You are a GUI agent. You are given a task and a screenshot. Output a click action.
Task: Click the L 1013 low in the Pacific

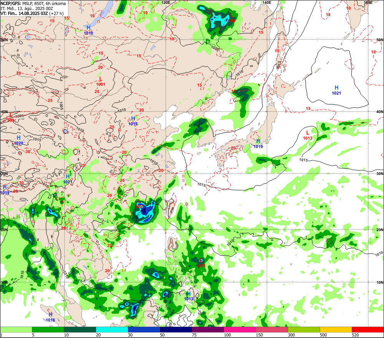308,135
